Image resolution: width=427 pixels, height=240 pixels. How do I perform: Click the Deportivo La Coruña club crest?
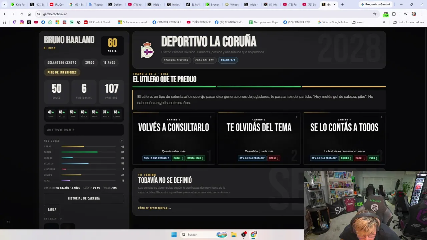coord(147,50)
